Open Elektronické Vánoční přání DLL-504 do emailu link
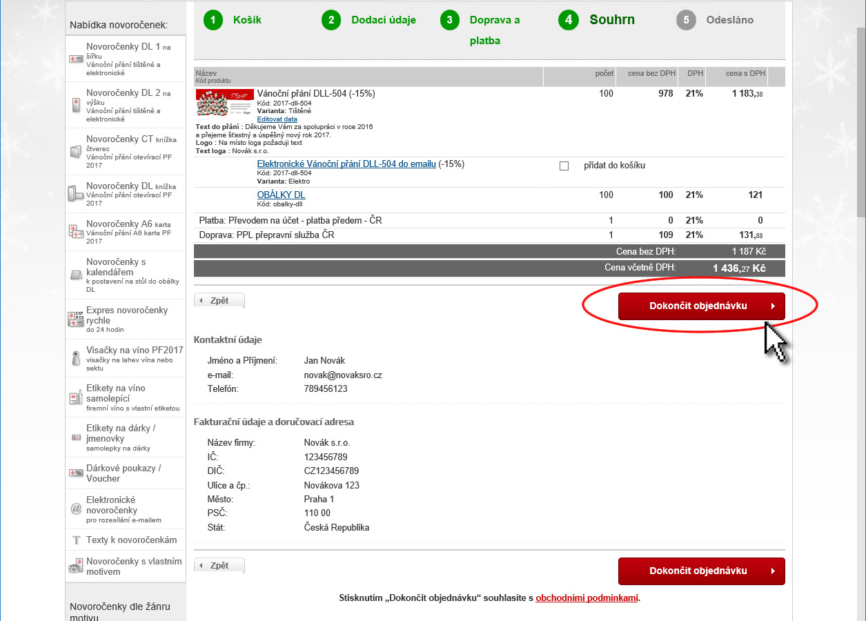The width and height of the screenshot is (866, 621). tap(346, 164)
